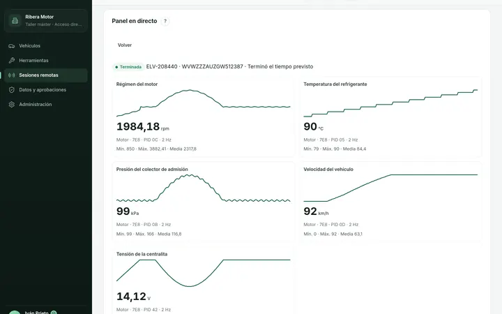Click 'Motor · 7E8 · PID 0D · 2 Hz'
This screenshot has height=314, width=502.
point(331,225)
